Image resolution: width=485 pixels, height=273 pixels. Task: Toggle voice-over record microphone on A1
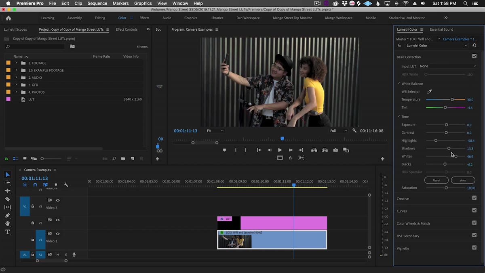pyautogui.click(x=74, y=254)
